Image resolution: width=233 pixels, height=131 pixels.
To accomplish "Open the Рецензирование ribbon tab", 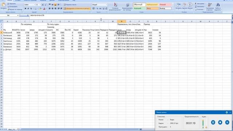I will pos(64,0).
